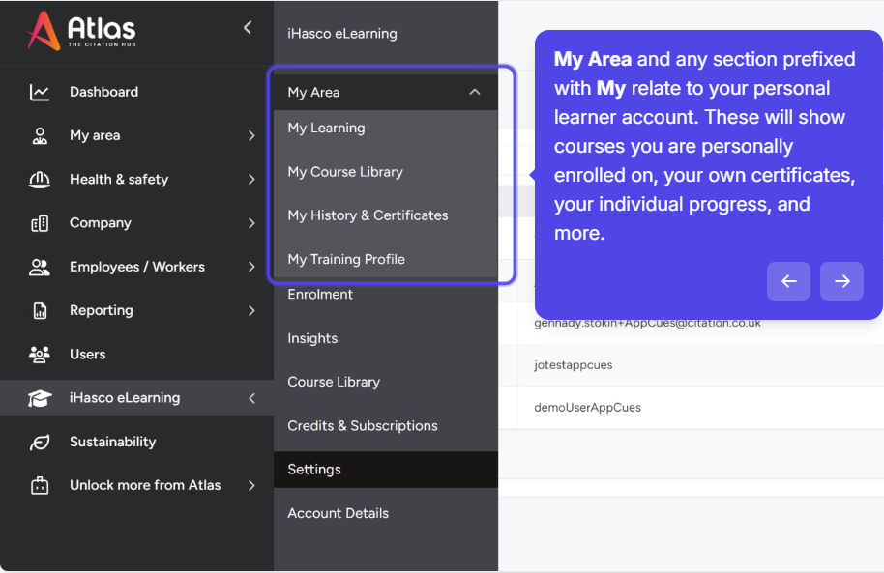Go to previous tooltip step arrow
This screenshot has width=884, height=573.
click(x=788, y=281)
